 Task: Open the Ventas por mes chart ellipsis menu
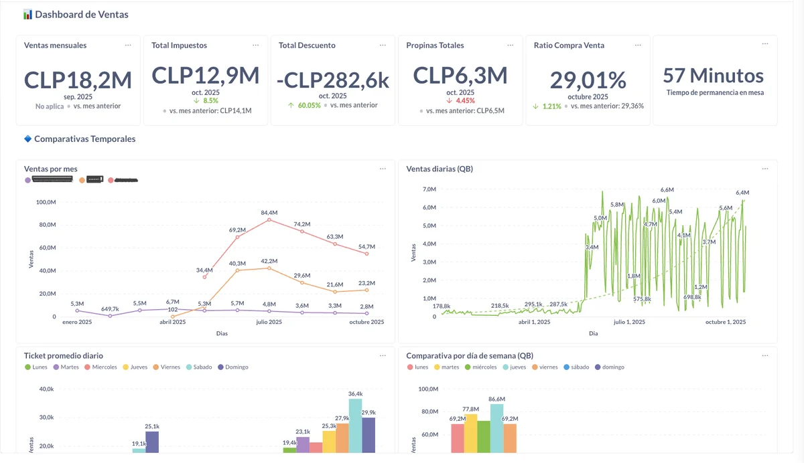point(383,169)
